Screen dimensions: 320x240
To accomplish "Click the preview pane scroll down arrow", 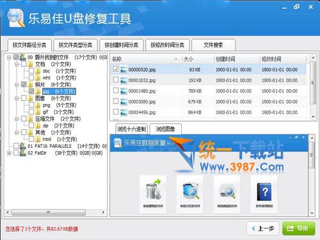I will (x=312, y=213).
